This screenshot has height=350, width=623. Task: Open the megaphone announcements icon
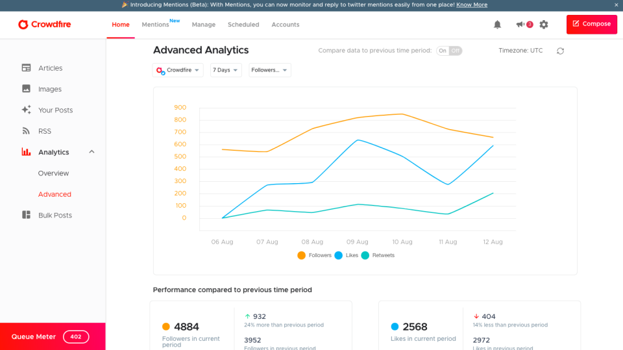(520, 25)
